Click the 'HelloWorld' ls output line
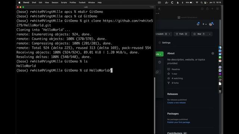 26,66
